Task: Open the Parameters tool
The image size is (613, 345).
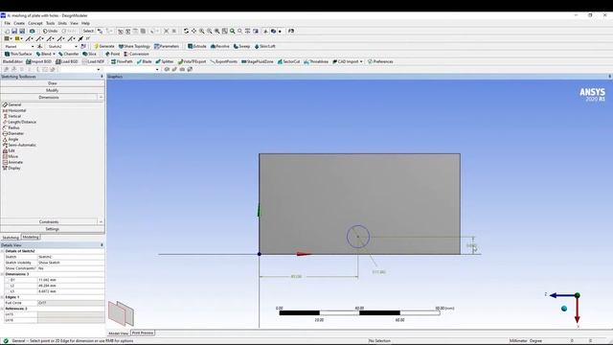Action: 167,46
